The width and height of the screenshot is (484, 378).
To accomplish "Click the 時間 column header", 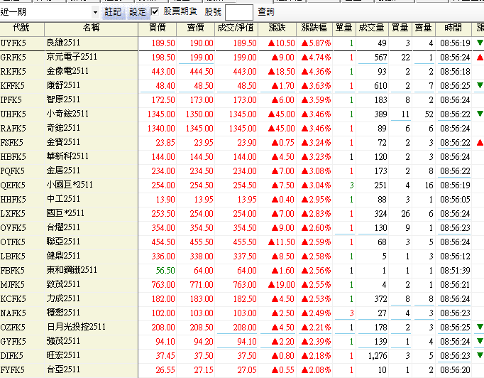I will point(453,28).
